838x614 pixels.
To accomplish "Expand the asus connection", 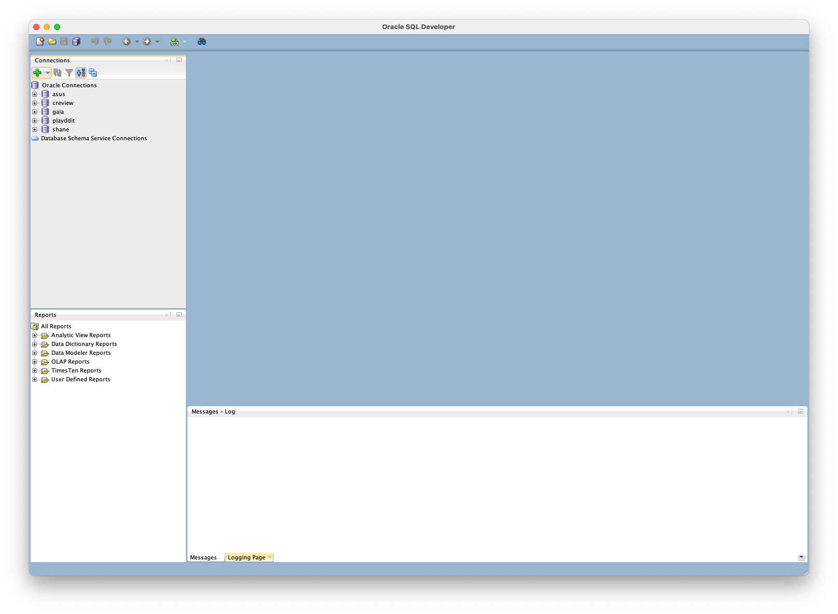I will (35, 94).
